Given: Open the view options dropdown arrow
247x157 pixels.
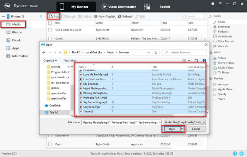Looking at the screenshot, I should (189, 60).
